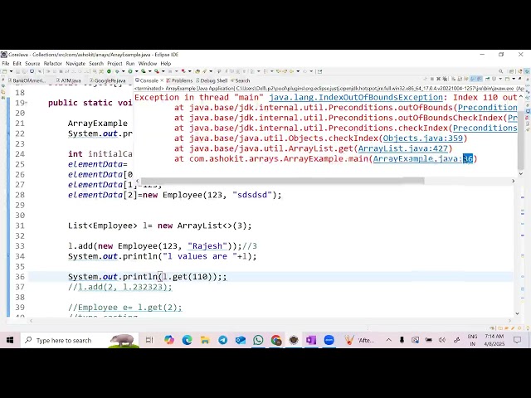Toggle Show Console on Standard Error
Viewport: 531px width, 398px height.
coord(480,79)
